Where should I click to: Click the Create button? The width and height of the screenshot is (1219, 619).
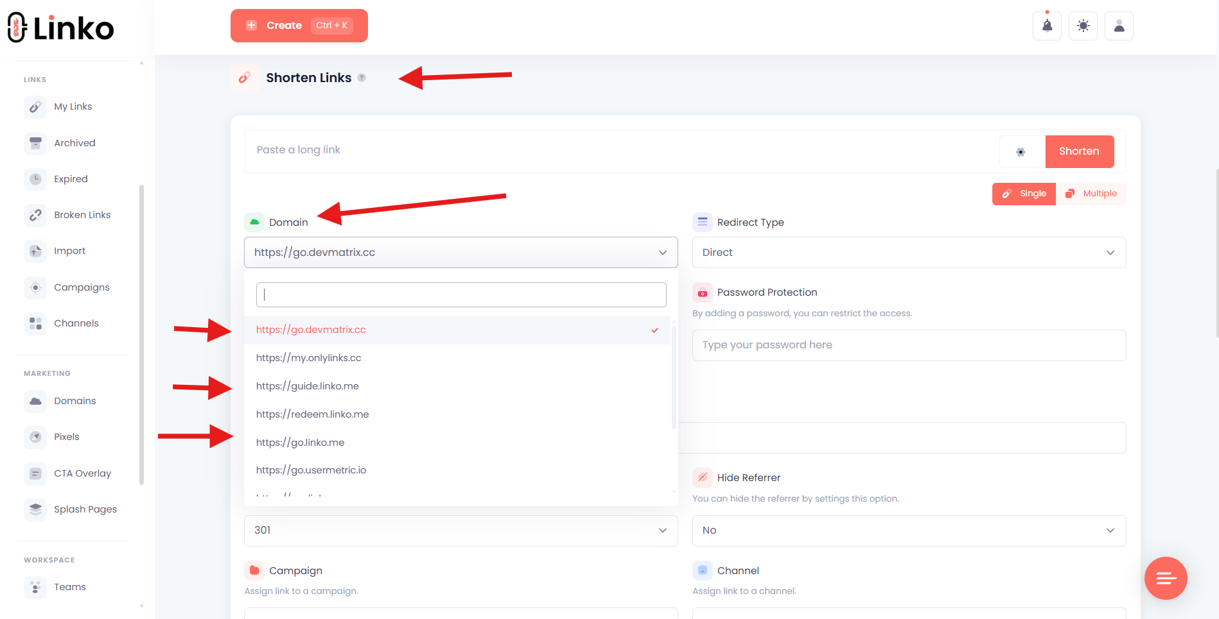pos(299,26)
